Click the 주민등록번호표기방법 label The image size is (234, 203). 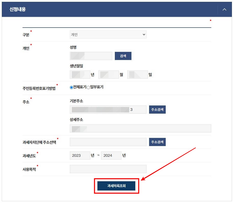(39, 88)
